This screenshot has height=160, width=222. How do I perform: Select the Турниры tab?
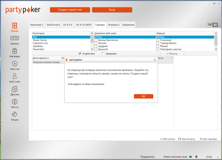click(100, 25)
